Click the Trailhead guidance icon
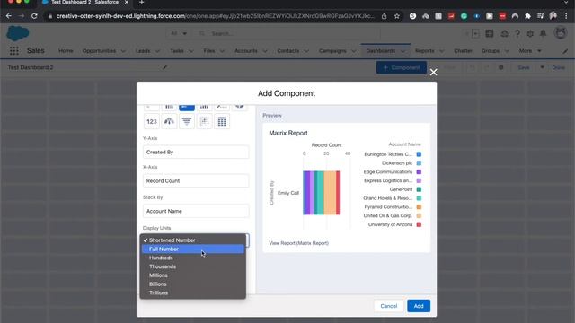Screen dimensions: 575x323 pos(504,34)
